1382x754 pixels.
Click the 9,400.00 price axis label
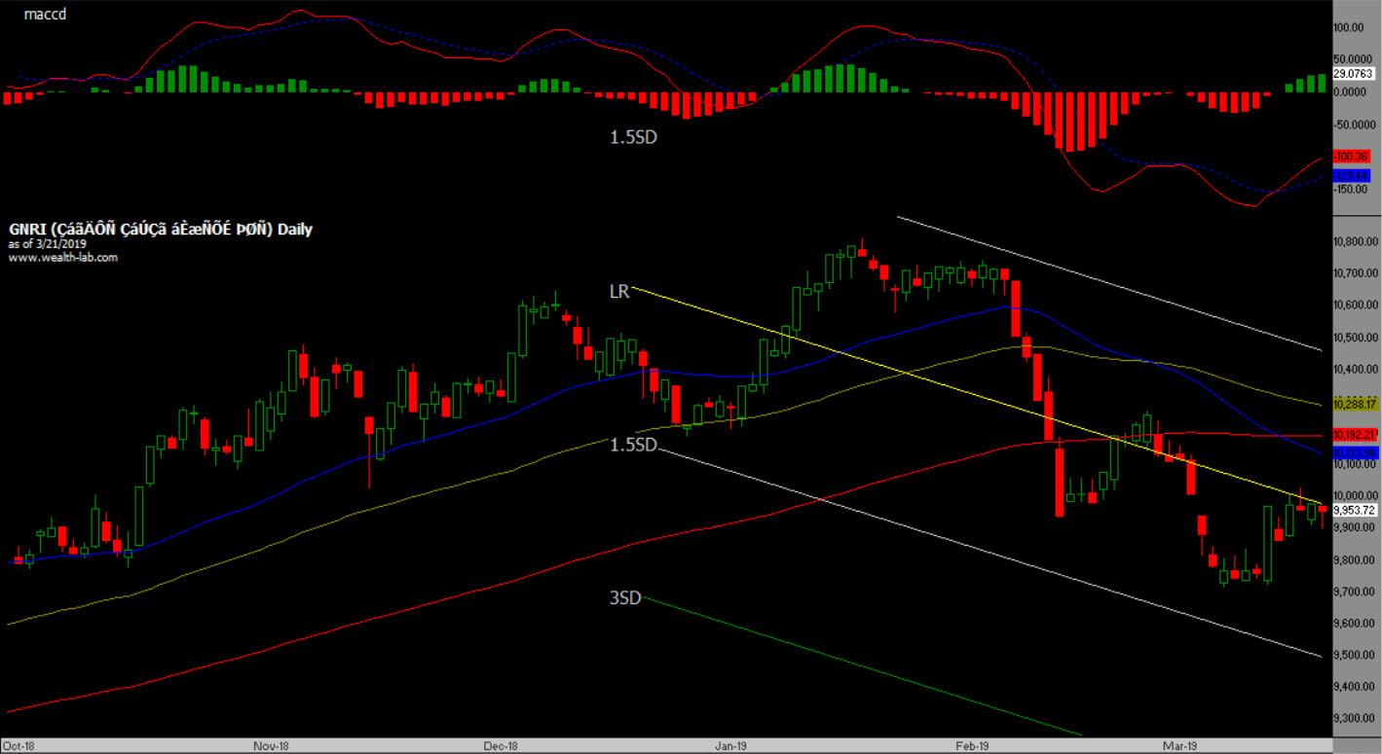click(1354, 687)
